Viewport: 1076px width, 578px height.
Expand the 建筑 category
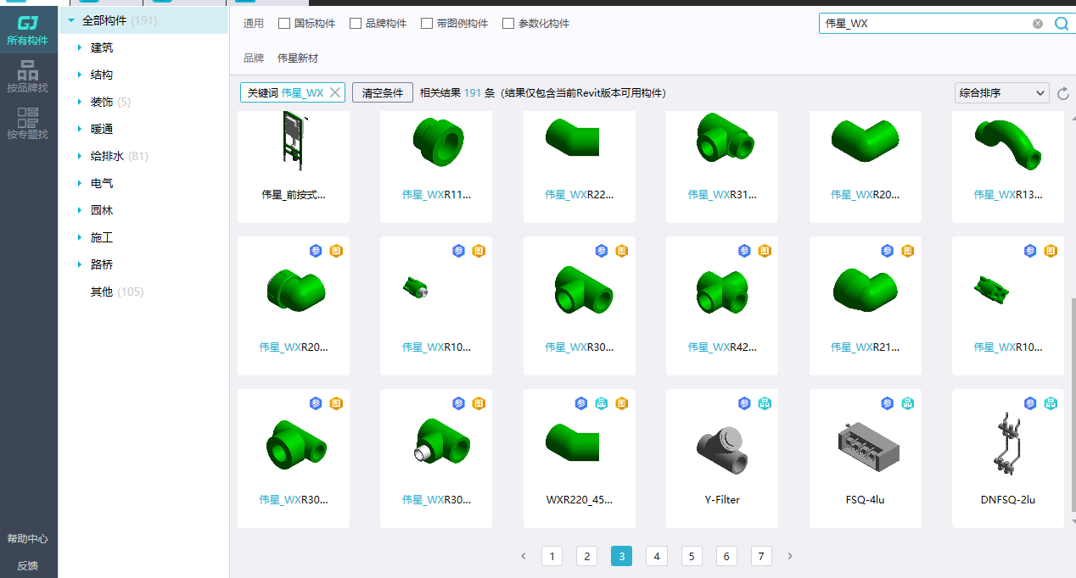coord(79,47)
